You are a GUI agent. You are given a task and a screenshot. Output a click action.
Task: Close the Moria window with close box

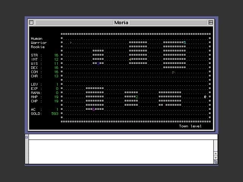31,23
